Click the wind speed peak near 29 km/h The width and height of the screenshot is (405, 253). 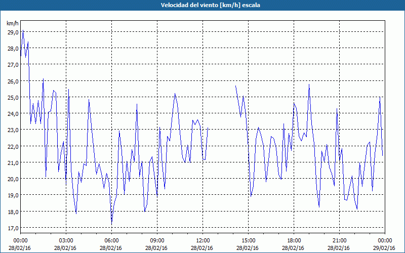(23, 30)
